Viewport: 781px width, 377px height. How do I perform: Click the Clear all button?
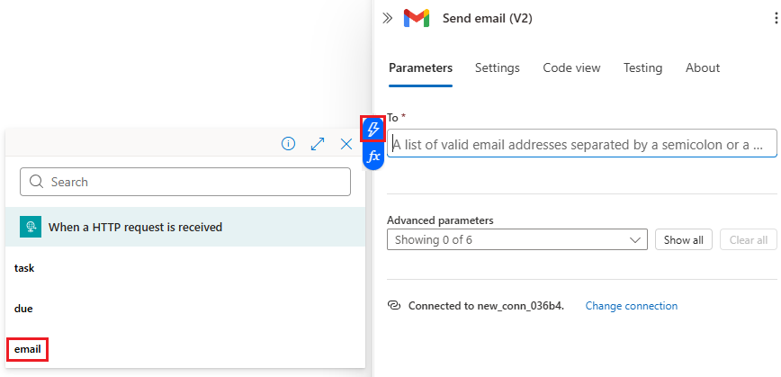748,239
